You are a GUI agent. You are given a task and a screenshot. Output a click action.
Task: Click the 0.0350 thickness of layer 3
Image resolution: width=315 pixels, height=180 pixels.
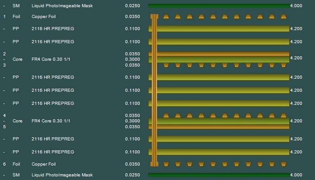pyautogui.click(x=132, y=65)
